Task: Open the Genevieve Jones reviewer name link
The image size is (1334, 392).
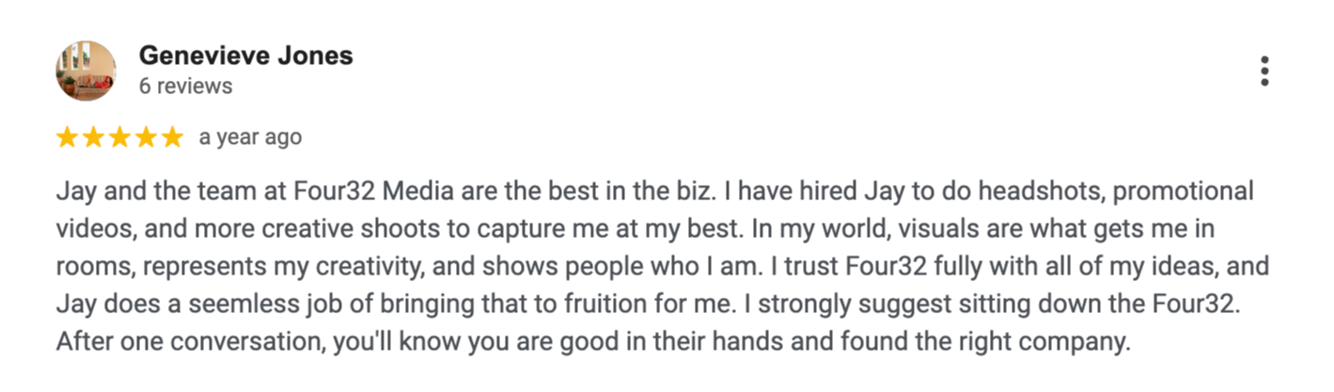Action: tap(245, 55)
